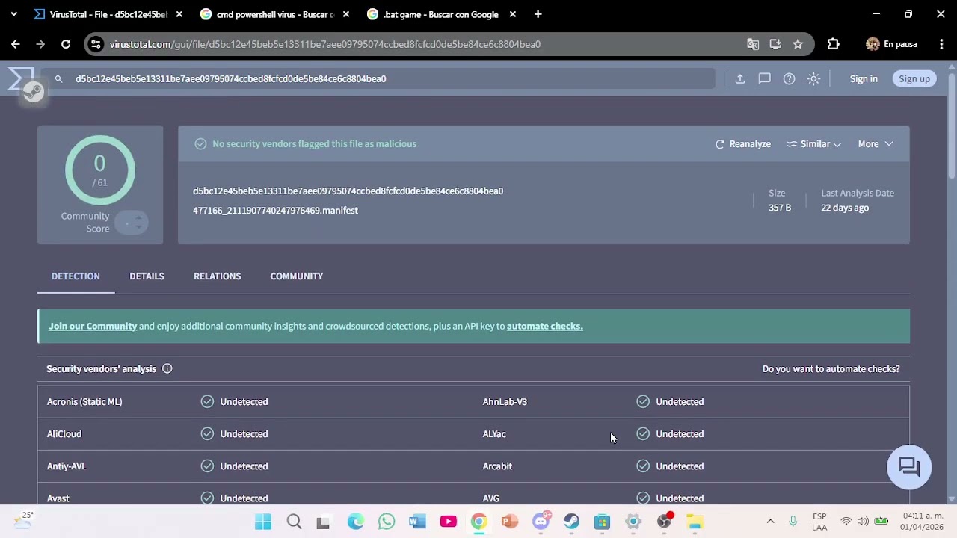Click the site information icon in address bar
The height and width of the screenshot is (538, 957).
coord(96,44)
